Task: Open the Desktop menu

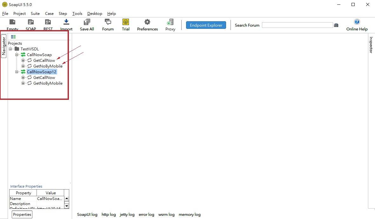Action: pyautogui.click(x=95, y=14)
